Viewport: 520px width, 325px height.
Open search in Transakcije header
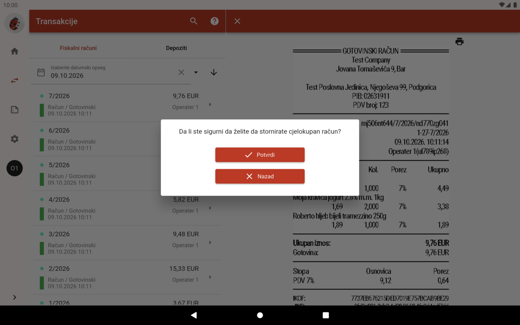tap(194, 21)
